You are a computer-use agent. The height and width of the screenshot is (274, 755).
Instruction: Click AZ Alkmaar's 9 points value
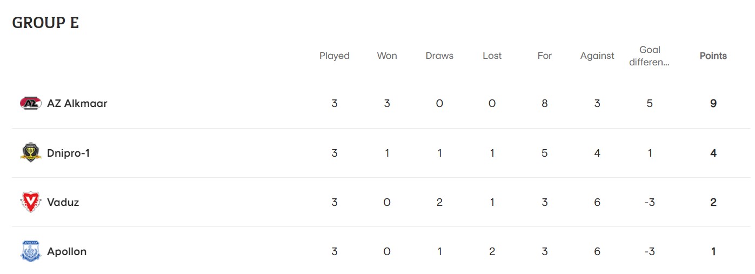(713, 103)
